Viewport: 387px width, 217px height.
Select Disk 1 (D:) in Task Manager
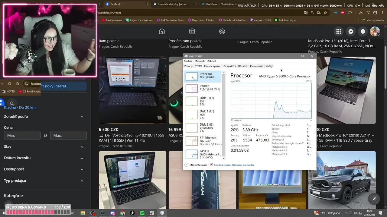click(203, 114)
